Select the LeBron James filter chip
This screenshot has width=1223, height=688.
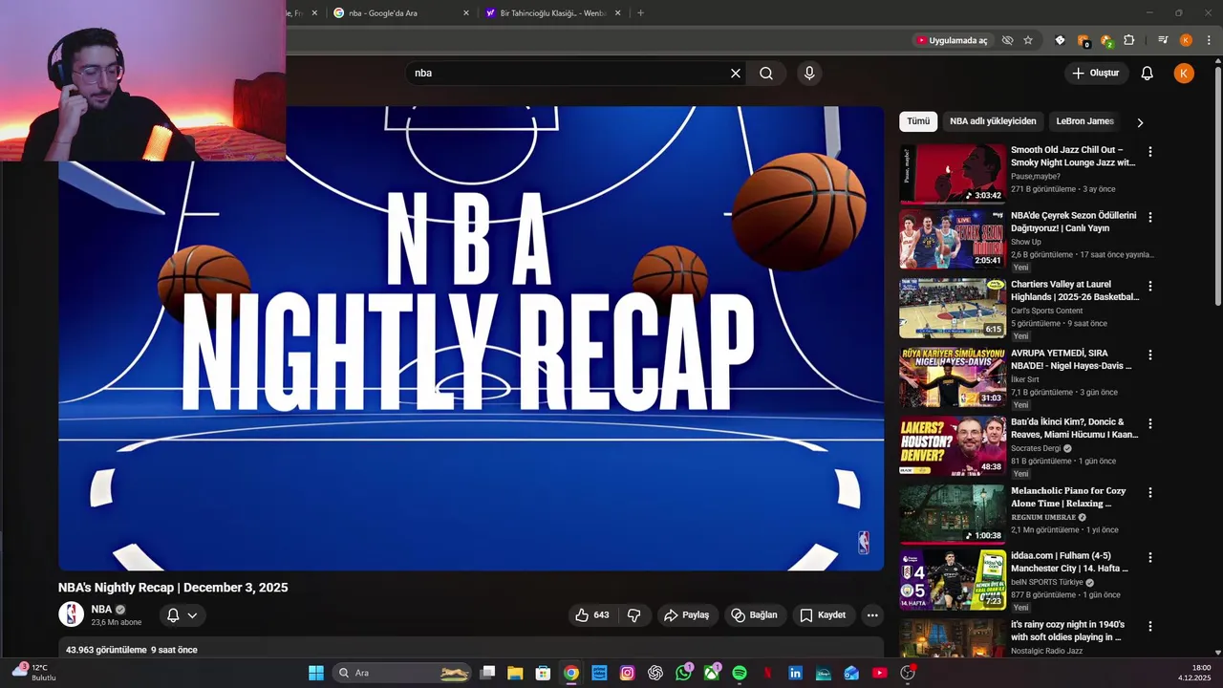(x=1084, y=121)
